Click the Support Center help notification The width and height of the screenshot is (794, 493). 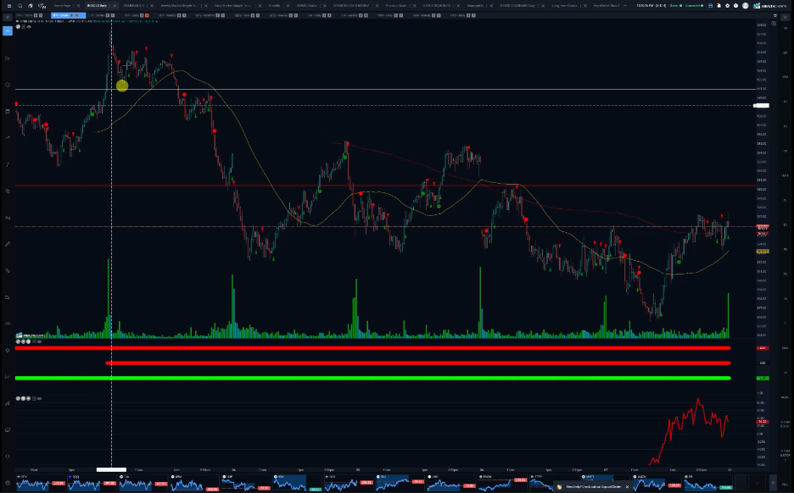tap(594, 487)
